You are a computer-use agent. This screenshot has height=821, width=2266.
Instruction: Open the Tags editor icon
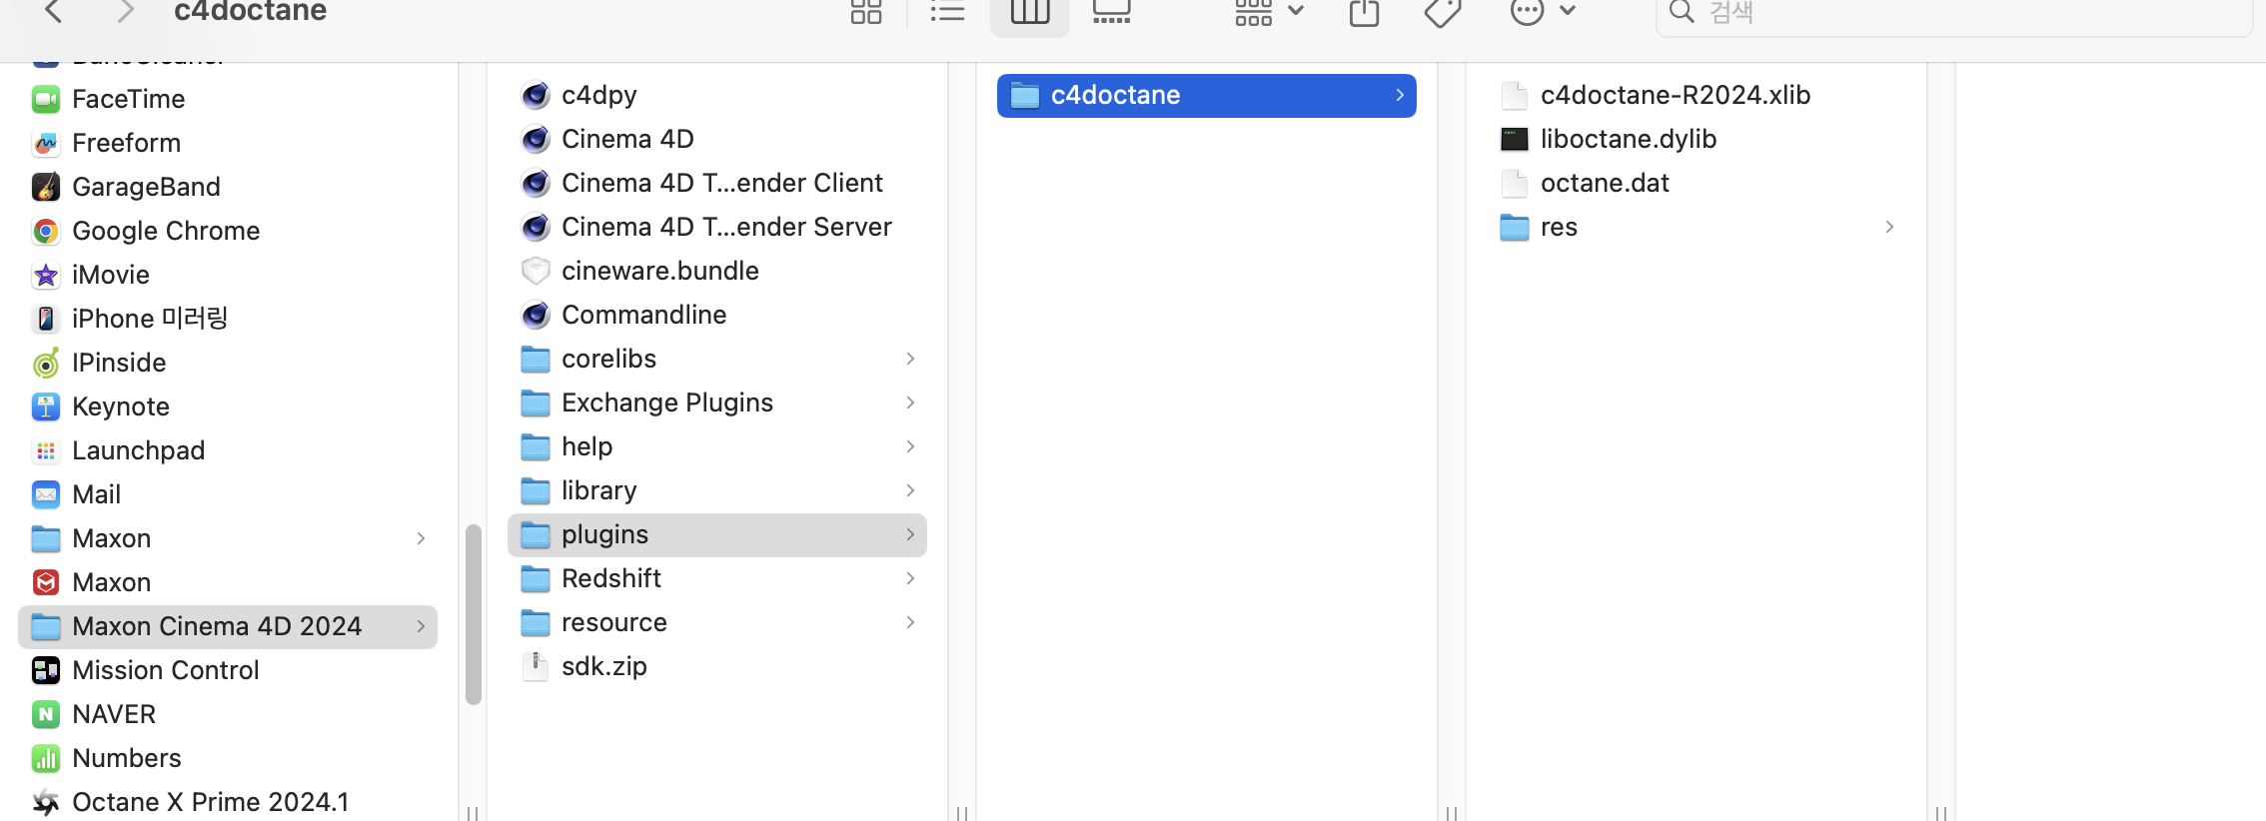pos(1442,12)
